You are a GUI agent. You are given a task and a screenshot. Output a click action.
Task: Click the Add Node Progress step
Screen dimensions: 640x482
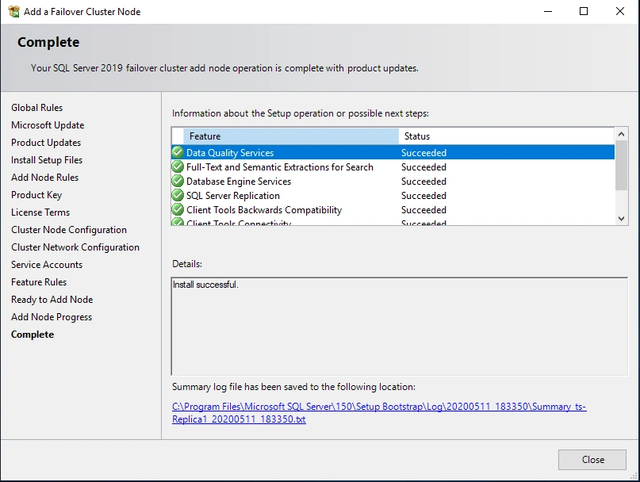tap(52, 317)
